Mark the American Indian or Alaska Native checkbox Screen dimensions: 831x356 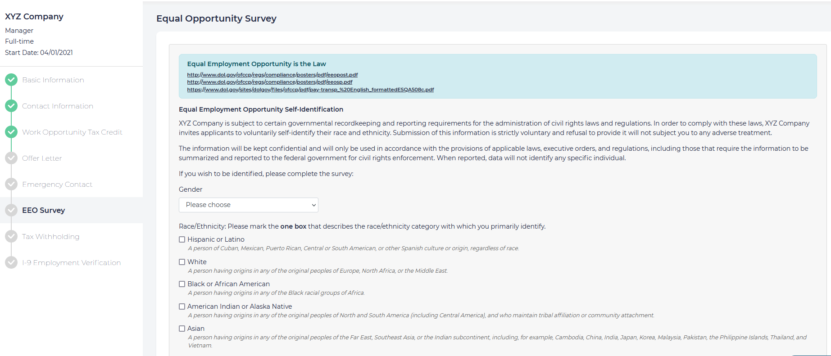pyautogui.click(x=182, y=306)
